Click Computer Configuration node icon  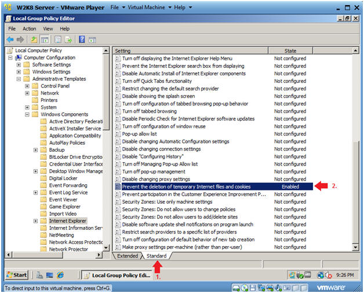pos(19,57)
